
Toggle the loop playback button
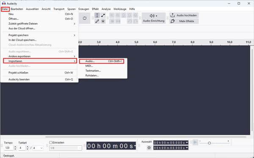(85, 18)
